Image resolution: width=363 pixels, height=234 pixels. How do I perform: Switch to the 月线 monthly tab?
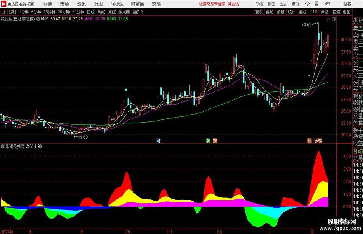click(x=112, y=12)
